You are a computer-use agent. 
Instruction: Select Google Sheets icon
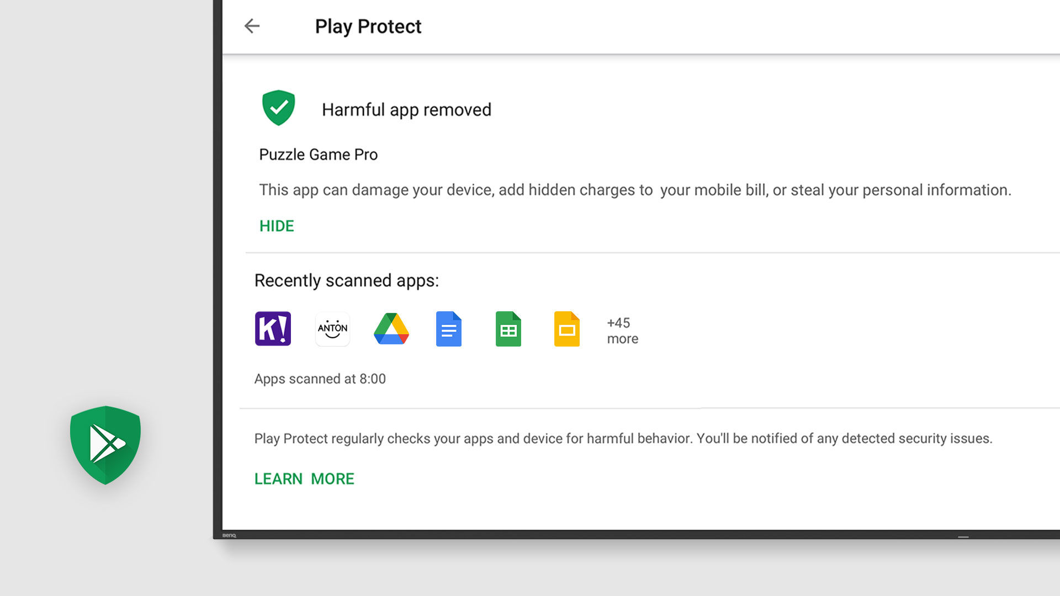[x=507, y=329]
